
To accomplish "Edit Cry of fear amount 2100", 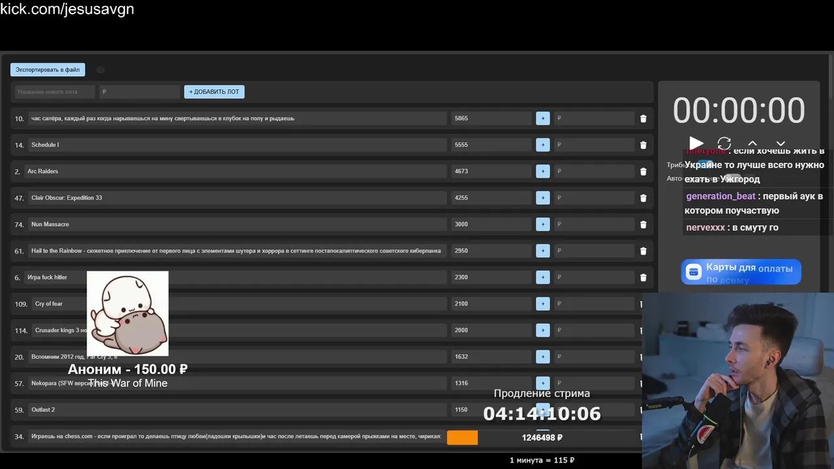I will [x=491, y=304].
